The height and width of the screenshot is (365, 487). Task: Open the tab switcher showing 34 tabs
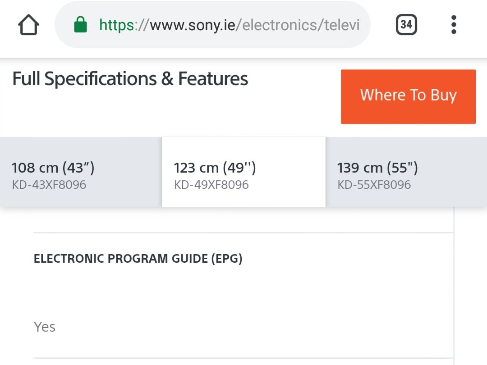406,25
